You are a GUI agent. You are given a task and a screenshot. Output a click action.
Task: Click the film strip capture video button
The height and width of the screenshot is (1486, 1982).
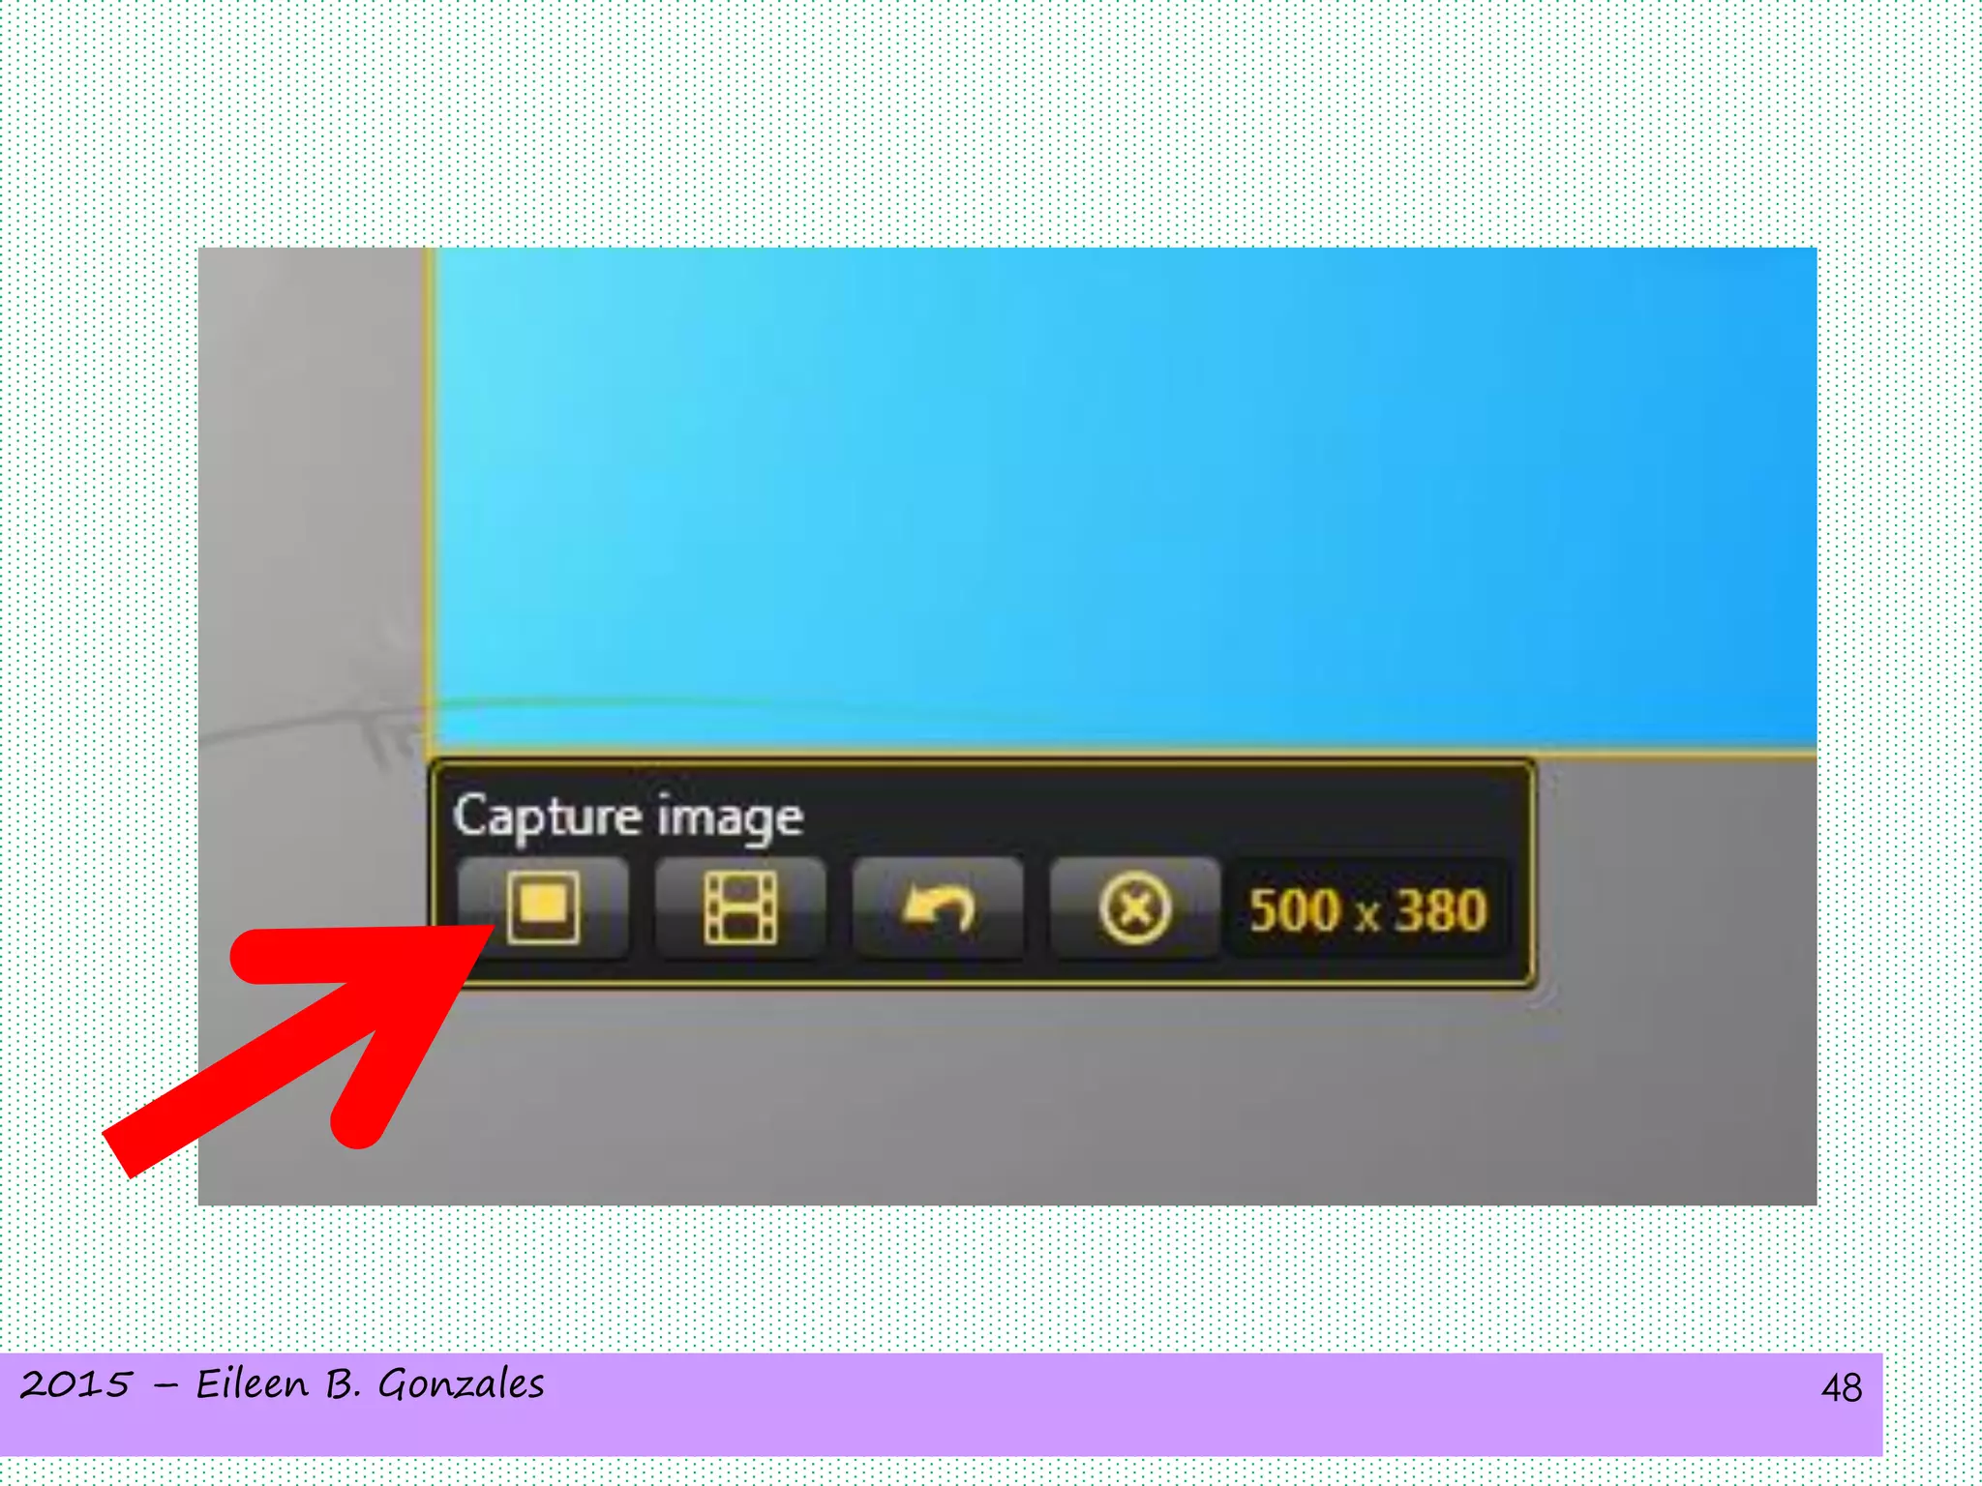(740, 907)
